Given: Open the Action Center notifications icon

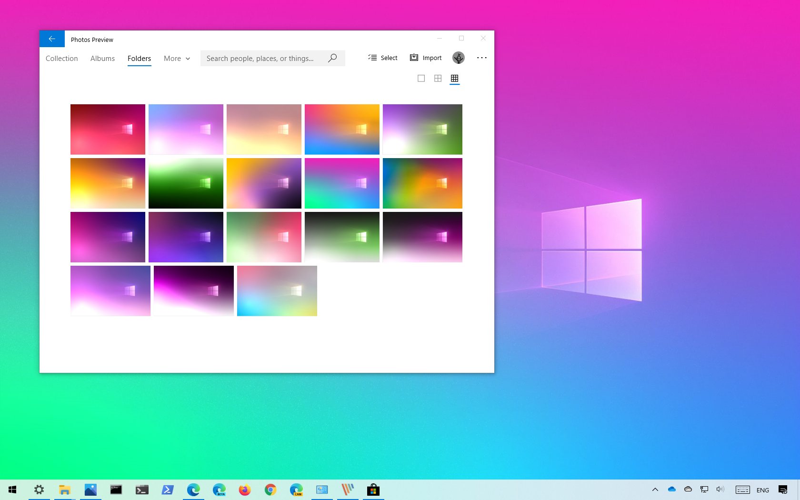Looking at the screenshot, I should pos(783,490).
